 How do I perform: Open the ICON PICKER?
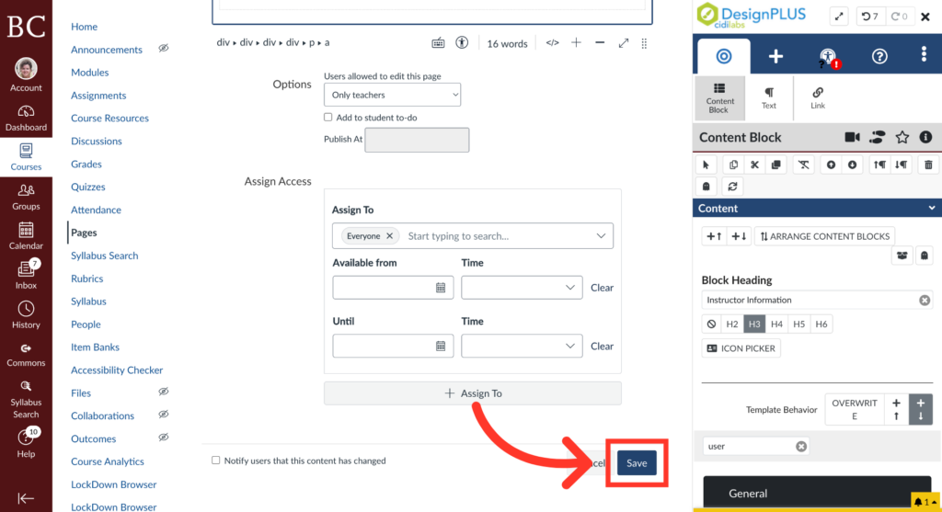(741, 348)
